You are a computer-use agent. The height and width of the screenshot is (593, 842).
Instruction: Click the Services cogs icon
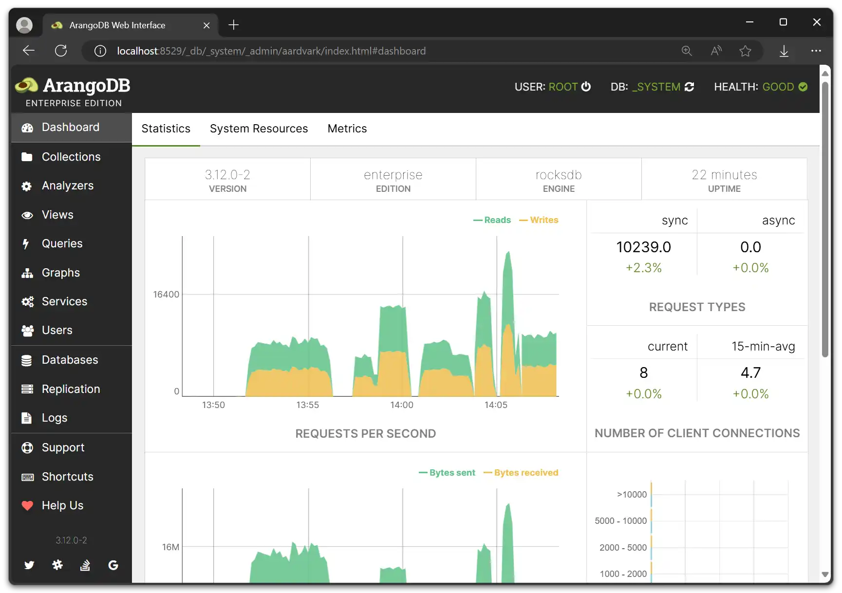pos(28,302)
